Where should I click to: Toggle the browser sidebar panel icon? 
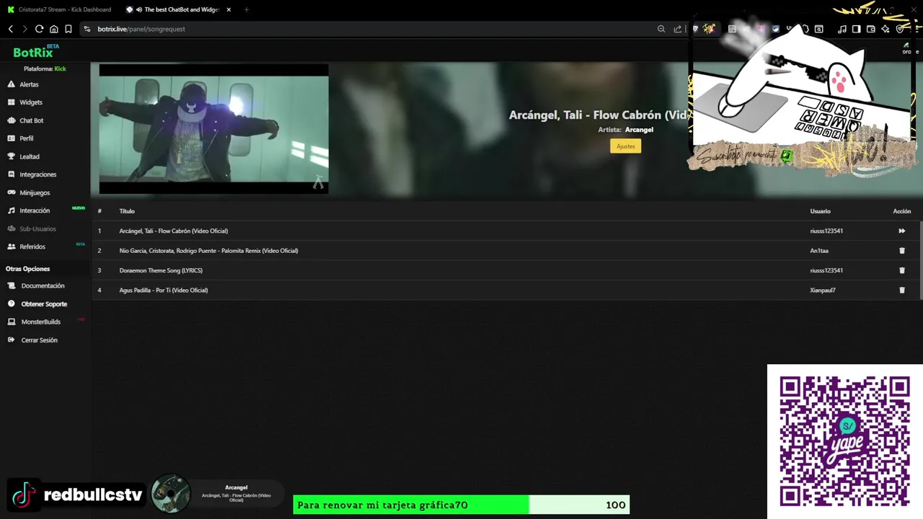pyautogui.click(x=856, y=29)
